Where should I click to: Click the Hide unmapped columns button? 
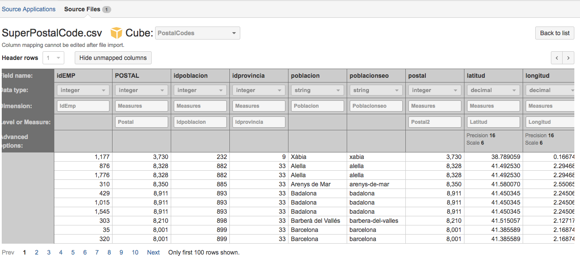[x=113, y=57]
